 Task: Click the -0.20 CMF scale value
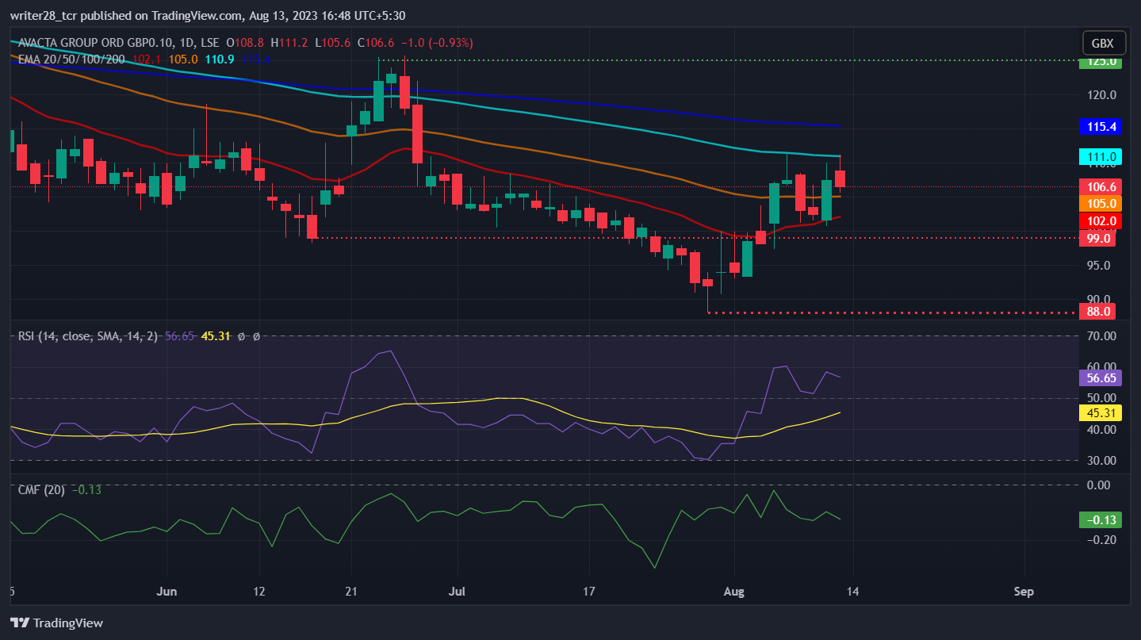point(1101,540)
